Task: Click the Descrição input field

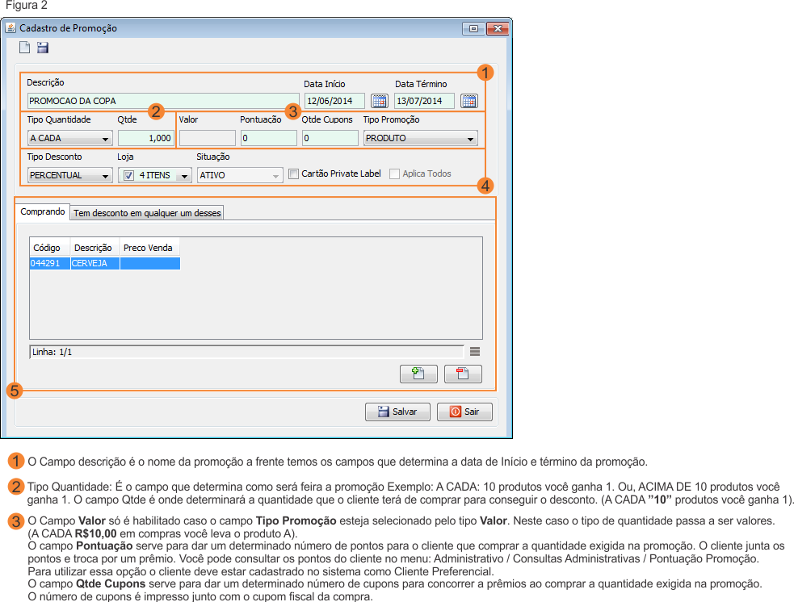Action: 163,101
